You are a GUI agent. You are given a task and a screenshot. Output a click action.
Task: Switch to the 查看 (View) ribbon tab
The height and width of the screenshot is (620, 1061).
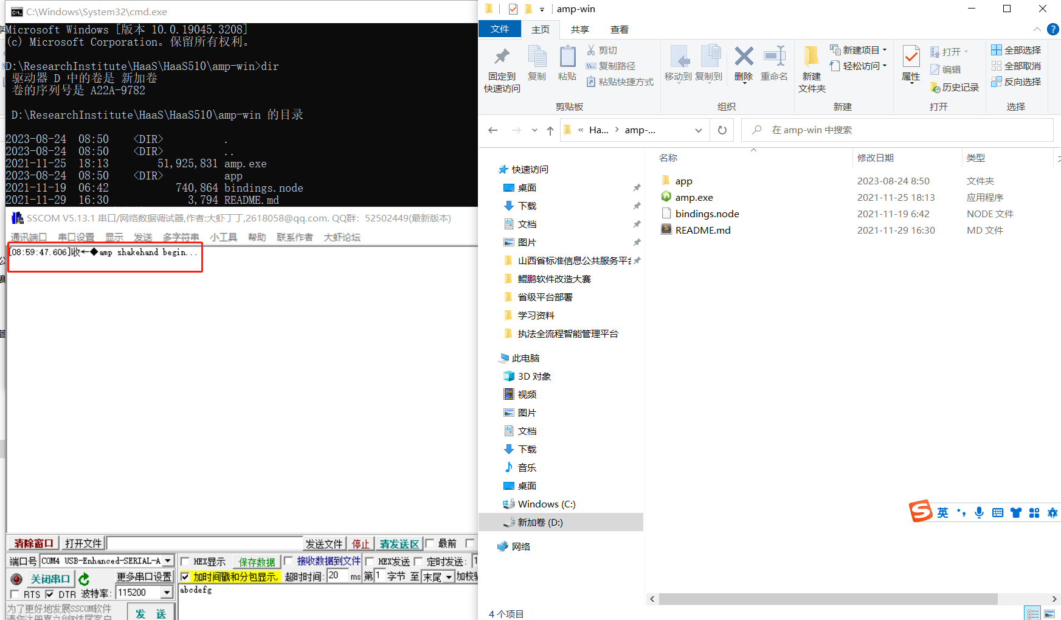tap(619, 29)
